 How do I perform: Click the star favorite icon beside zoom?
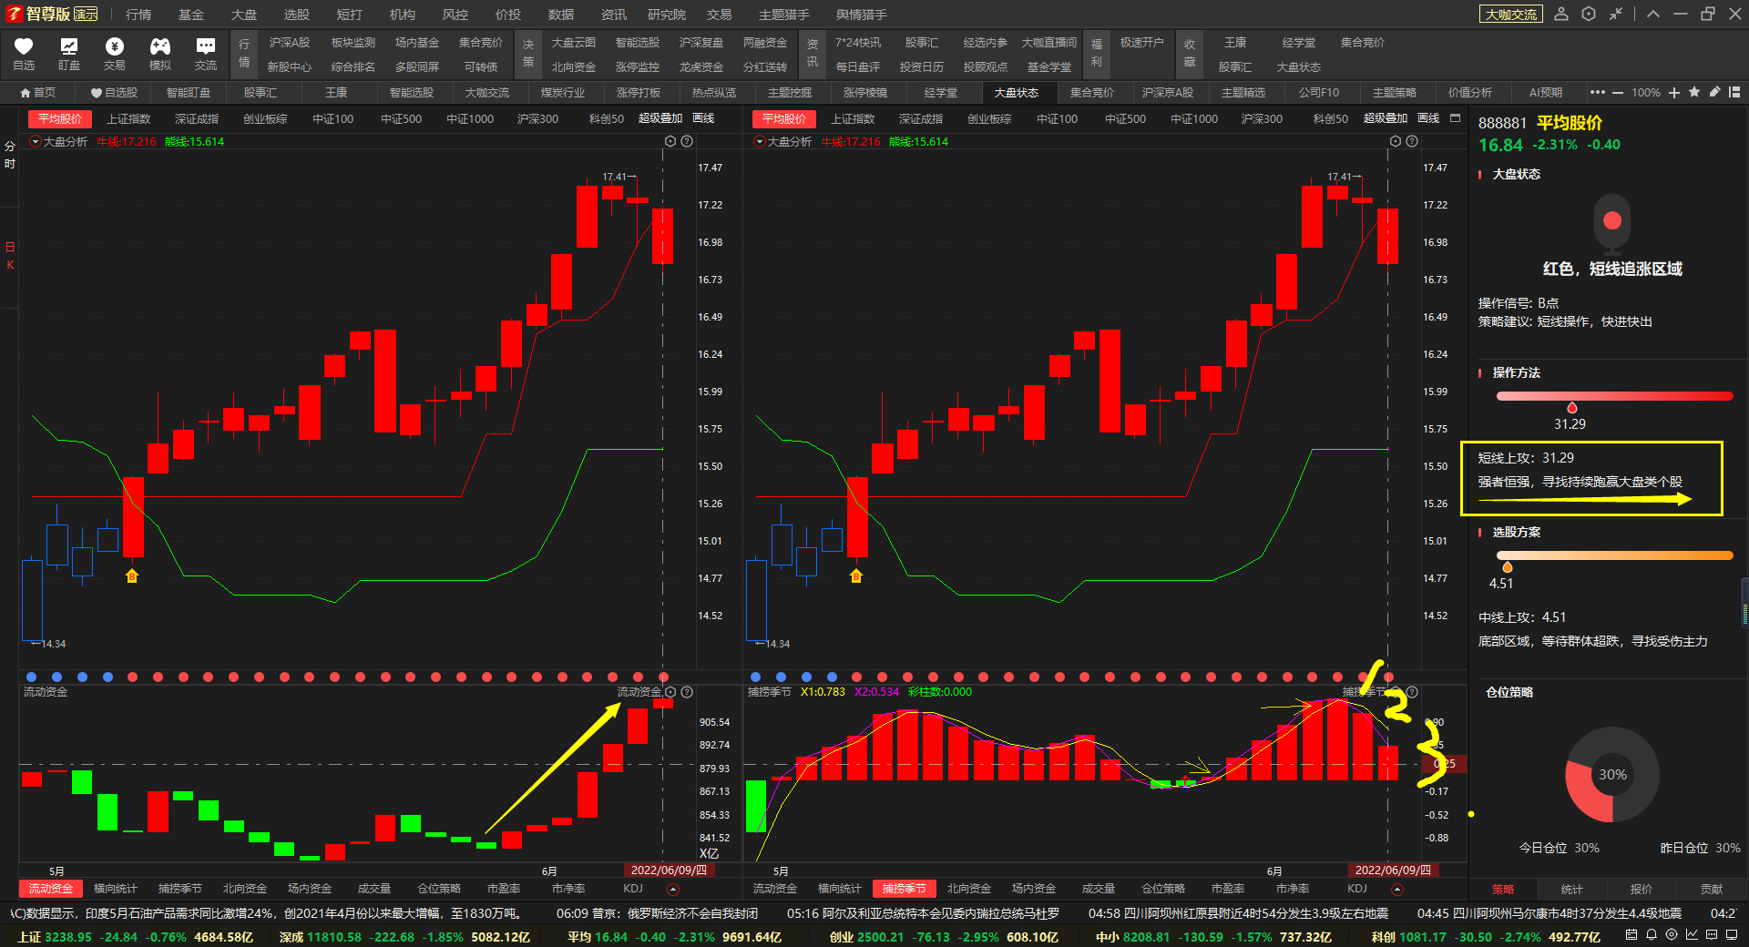coord(1694,92)
